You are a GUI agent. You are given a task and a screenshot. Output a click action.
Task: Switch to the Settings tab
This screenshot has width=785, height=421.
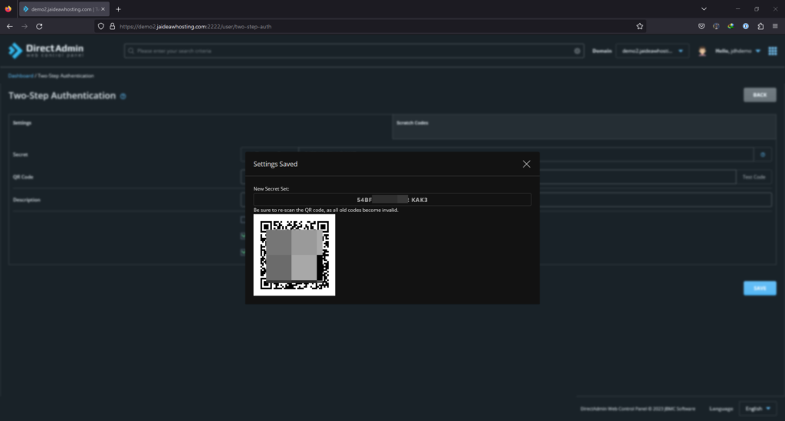click(x=200, y=126)
